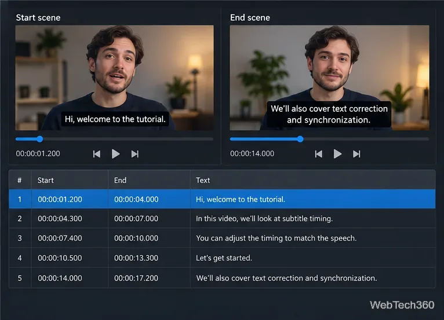Skip to next frame in Start scene
Image resolution: width=444 pixels, height=320 pixels.
pyautogui.click(x=135, y=154)
